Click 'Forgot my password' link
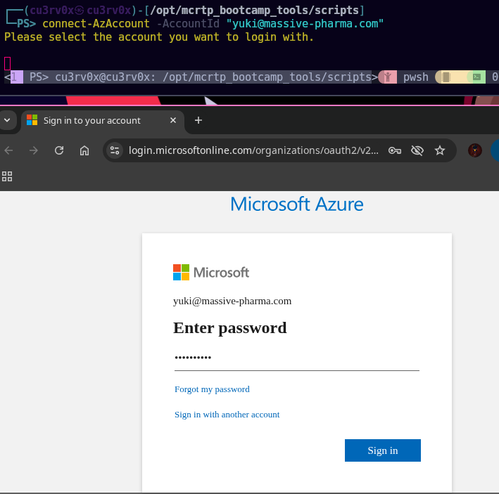This screenshot has width=499, height=494. (x=212, y=389)
